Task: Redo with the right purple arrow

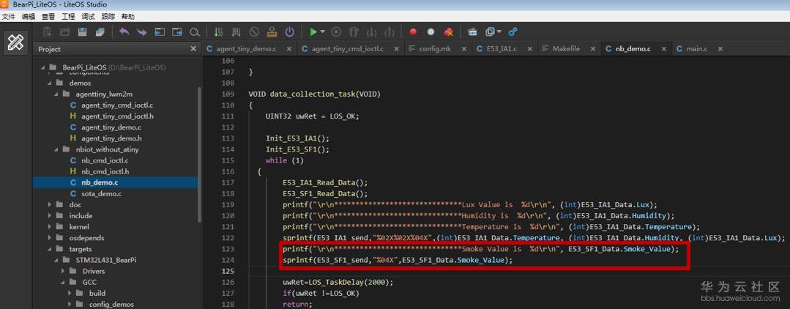Action: tap(142, 31)
